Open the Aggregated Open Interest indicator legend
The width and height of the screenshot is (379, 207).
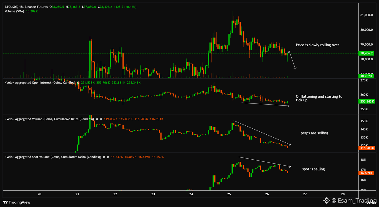click(40, 82)
